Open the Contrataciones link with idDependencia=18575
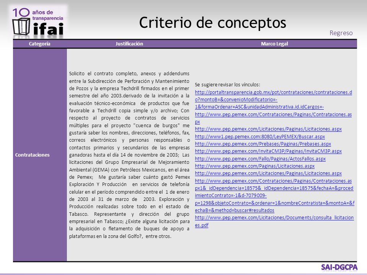This screenshot has height=275, width=367. (274, 196)
